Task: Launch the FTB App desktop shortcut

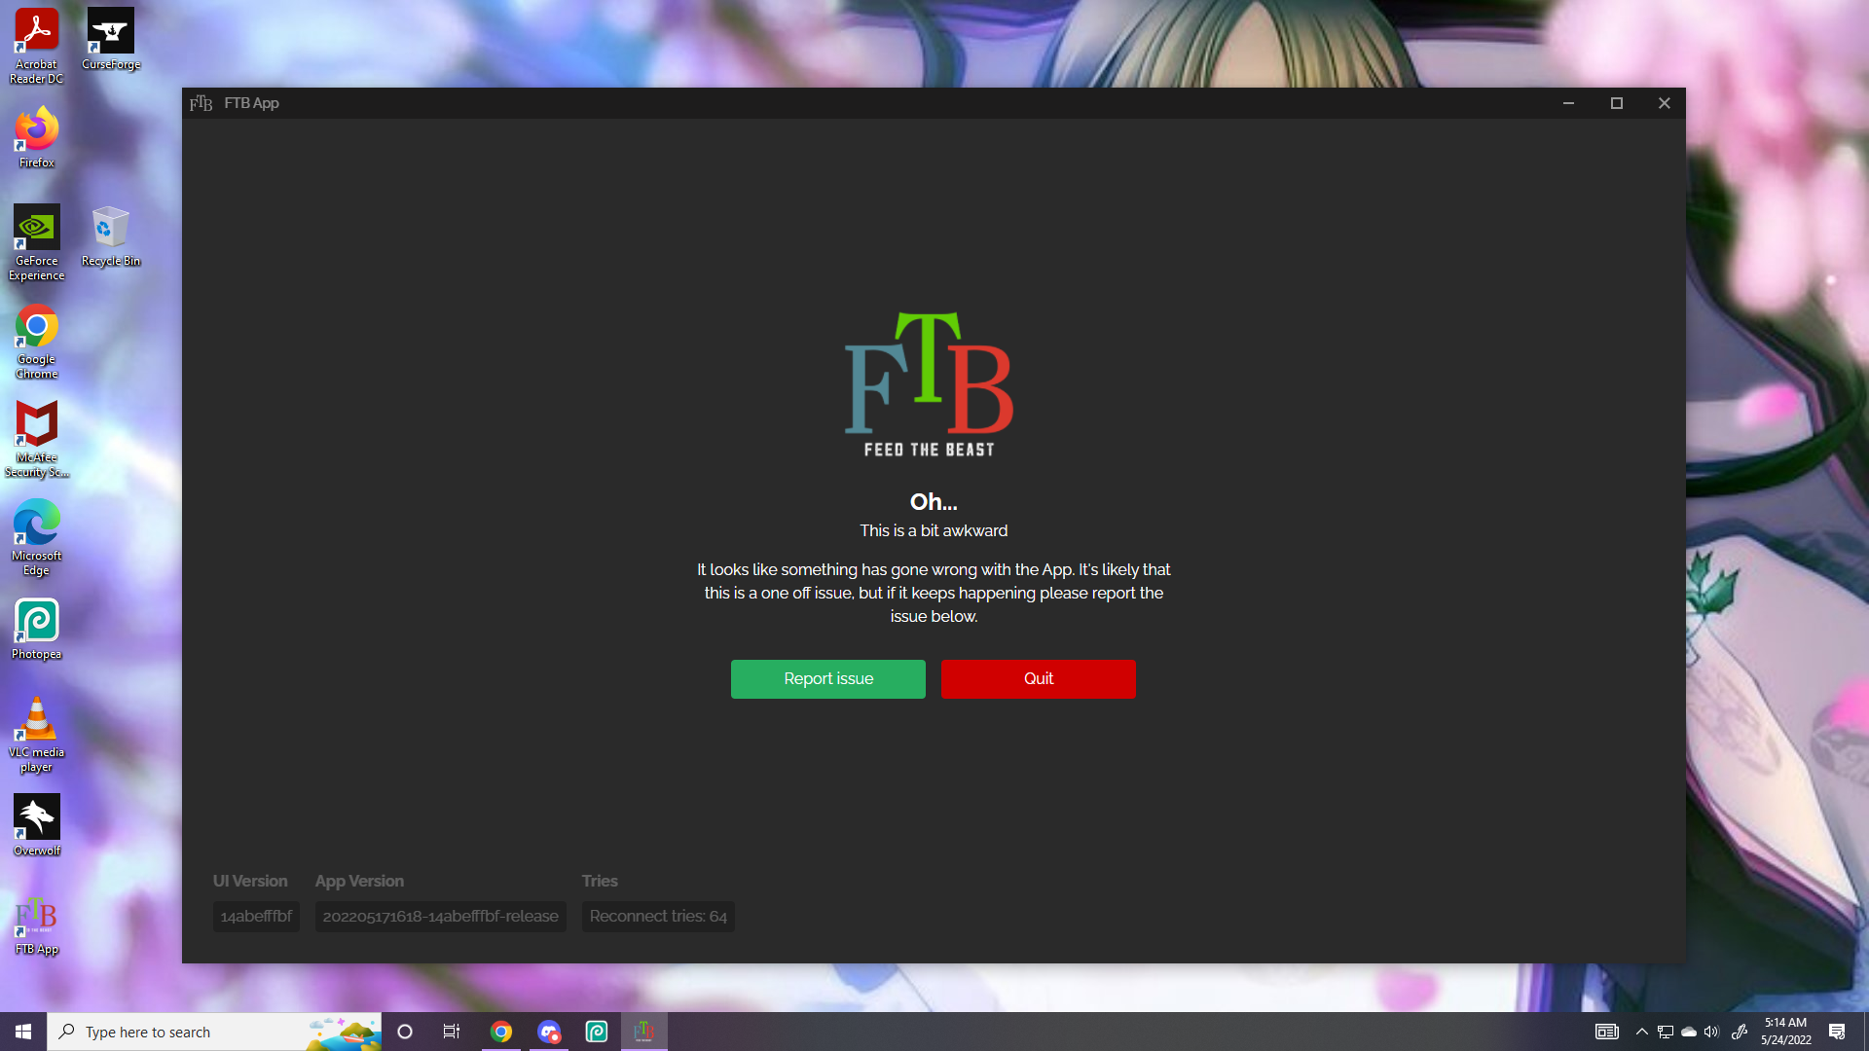Action: pos(36,915)
